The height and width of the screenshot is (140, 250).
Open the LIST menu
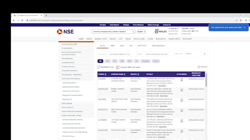point(121,39)
